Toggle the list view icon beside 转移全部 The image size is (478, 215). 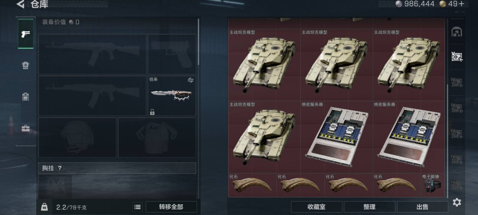pyautogui.click(x=138, y=207)
